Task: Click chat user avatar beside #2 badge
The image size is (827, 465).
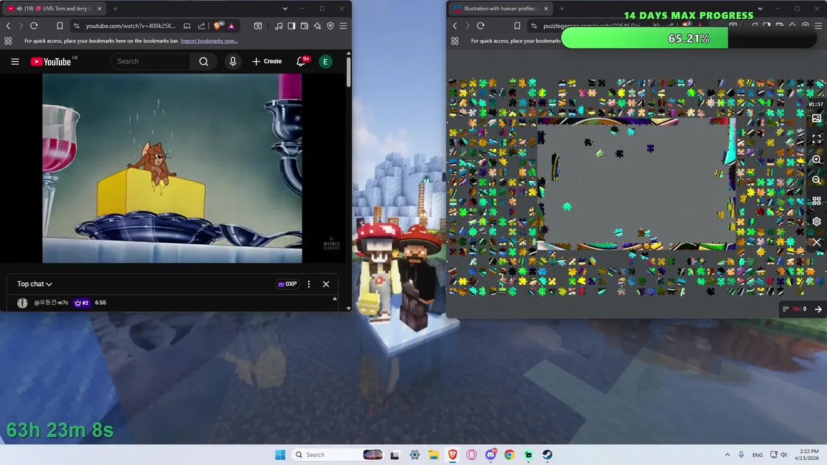Action: click(23, 303)
